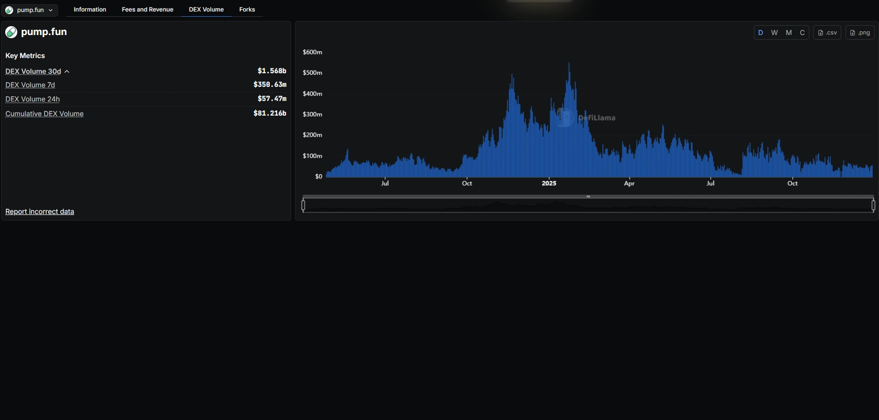Download chart data as .csv file

[x=827, y=32]
